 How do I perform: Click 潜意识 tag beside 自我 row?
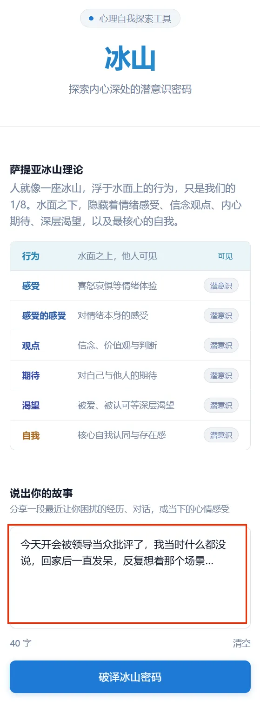[221, 435]
